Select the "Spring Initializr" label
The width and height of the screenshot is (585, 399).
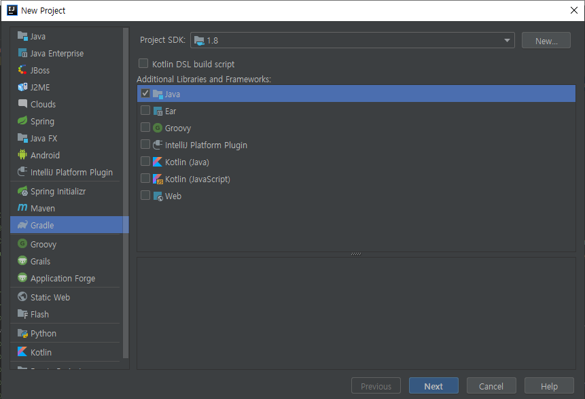[x=58, y=192]
